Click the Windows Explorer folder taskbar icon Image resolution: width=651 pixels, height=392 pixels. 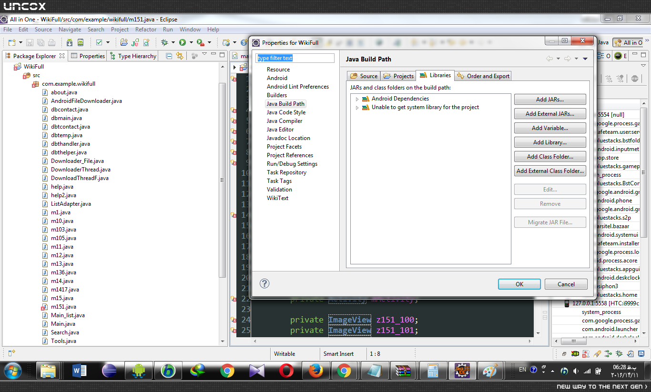coord(49,371)
